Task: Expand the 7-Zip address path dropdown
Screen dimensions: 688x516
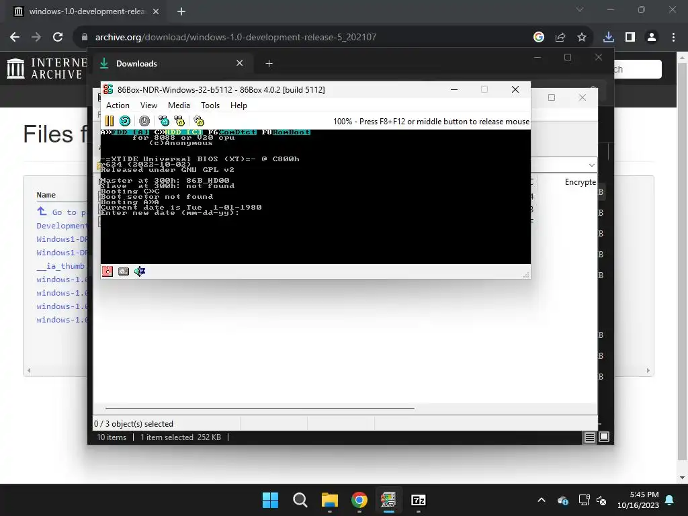Action: [591, 165]
